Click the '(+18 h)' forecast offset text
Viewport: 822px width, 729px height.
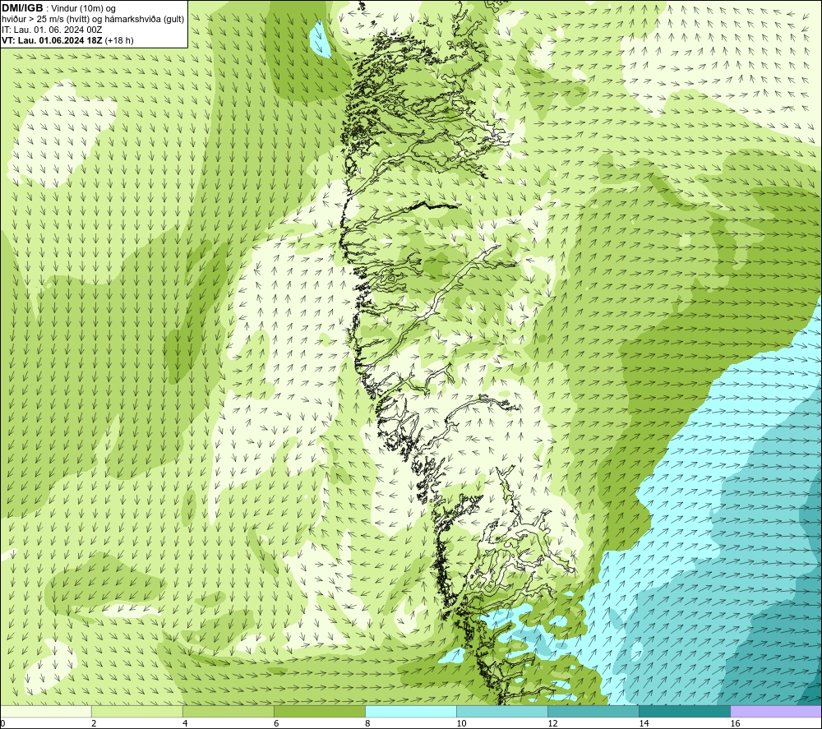coord(119,40)
